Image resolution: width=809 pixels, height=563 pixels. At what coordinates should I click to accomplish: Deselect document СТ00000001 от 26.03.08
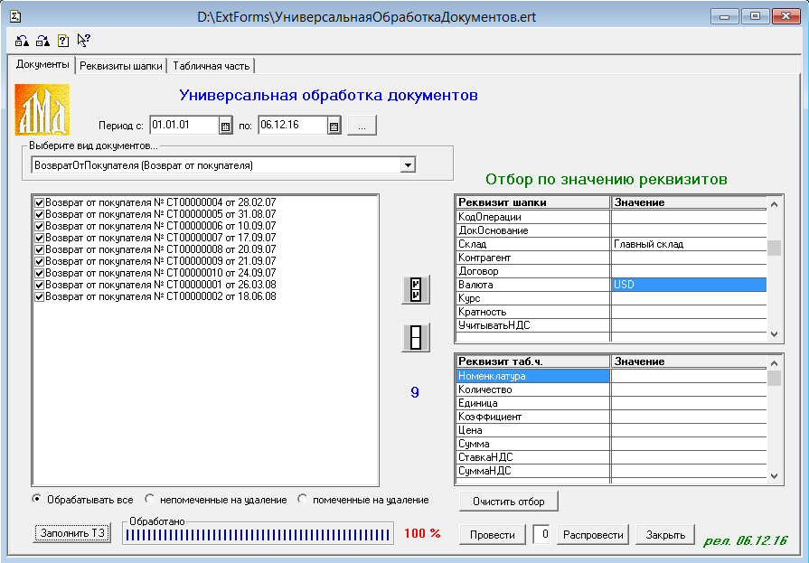pos(39,285)
